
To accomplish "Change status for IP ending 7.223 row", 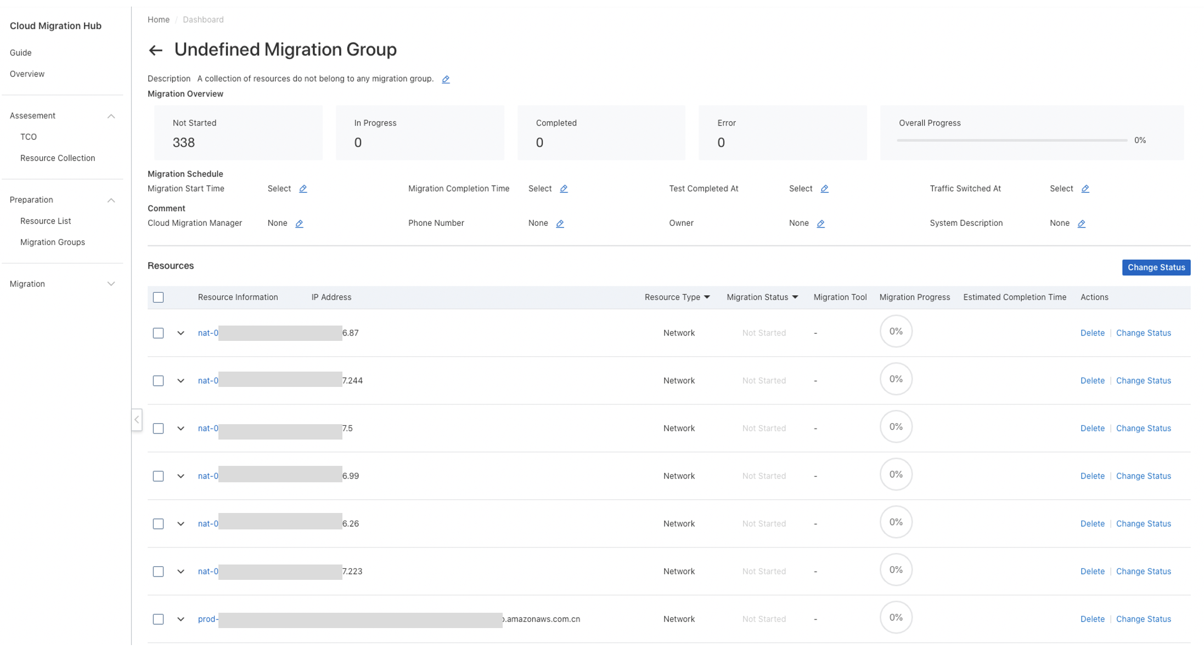I will pos(1143,572).
